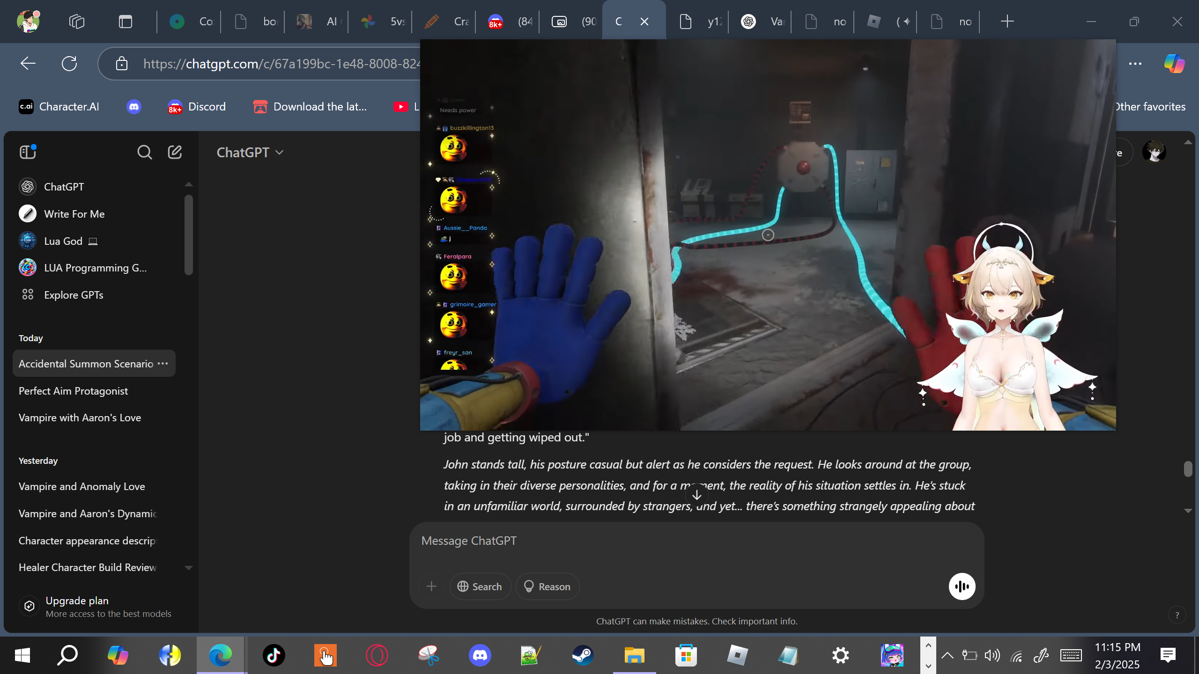The image size is (1199, 674).
Task: Switch to the '(84' Discord tab
Action: point(509,22)
